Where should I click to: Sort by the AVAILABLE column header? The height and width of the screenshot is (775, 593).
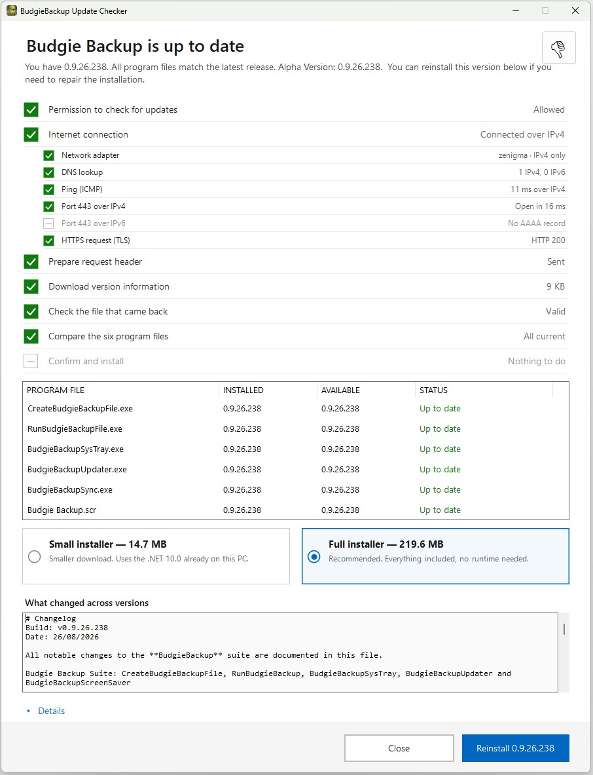pyautogui.click(x=366, y=390)
